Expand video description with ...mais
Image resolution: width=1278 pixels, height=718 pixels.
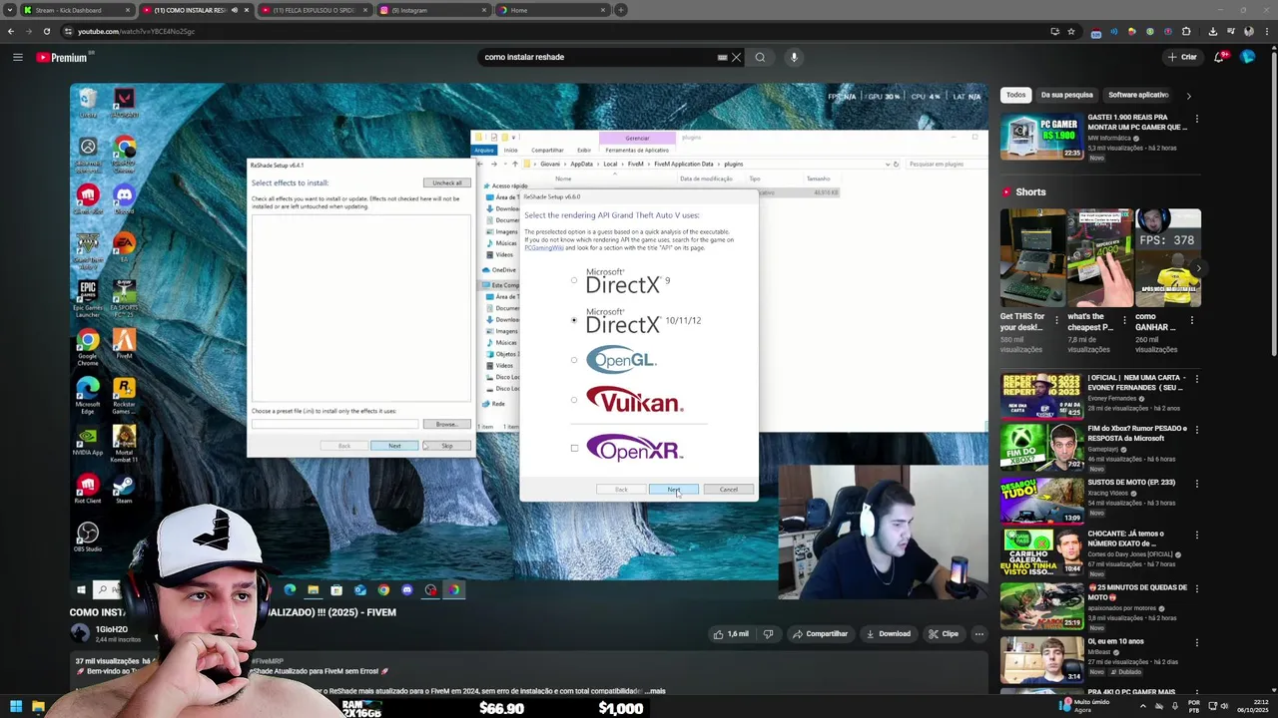coord(656,690)
